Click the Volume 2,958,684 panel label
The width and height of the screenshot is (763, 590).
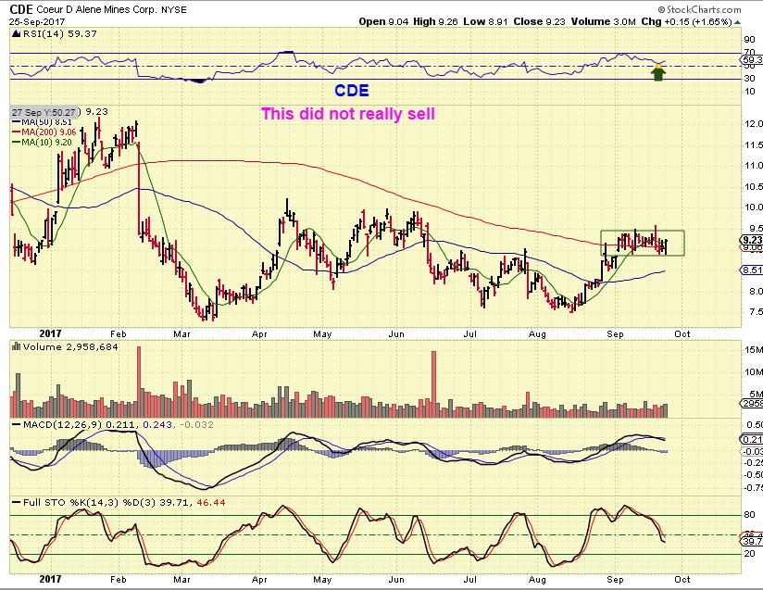pyautogui.click(x=70, y=347)
